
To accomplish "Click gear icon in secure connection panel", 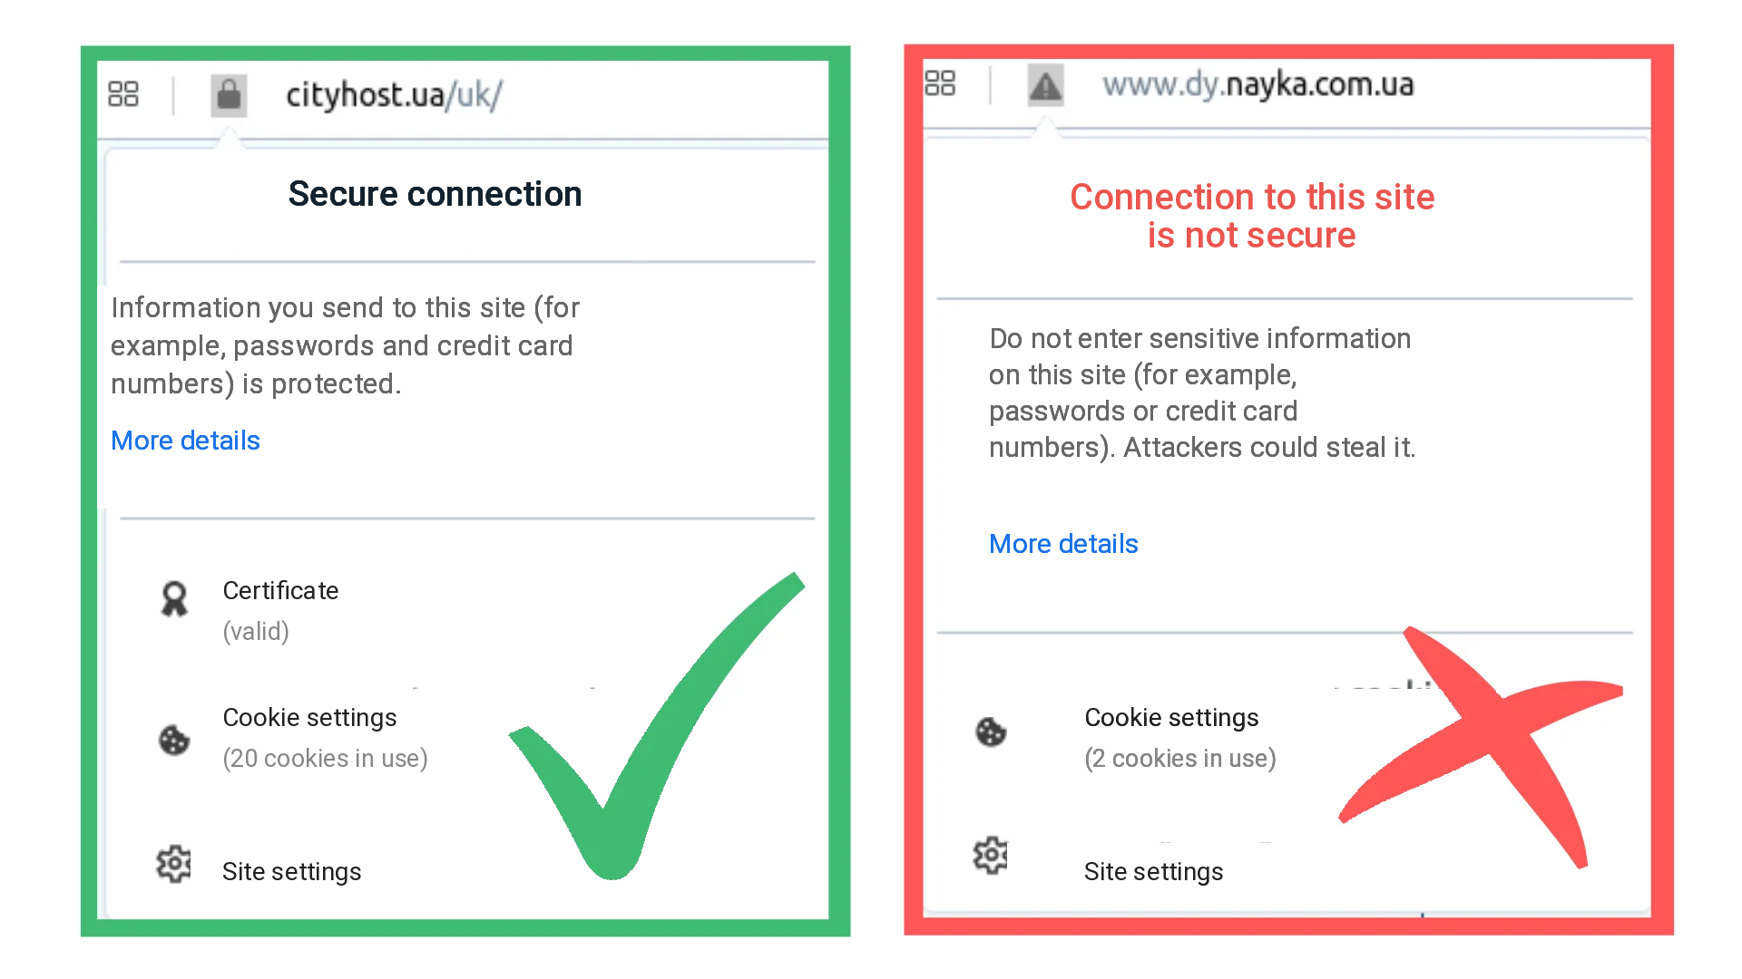I will (173, 864).
